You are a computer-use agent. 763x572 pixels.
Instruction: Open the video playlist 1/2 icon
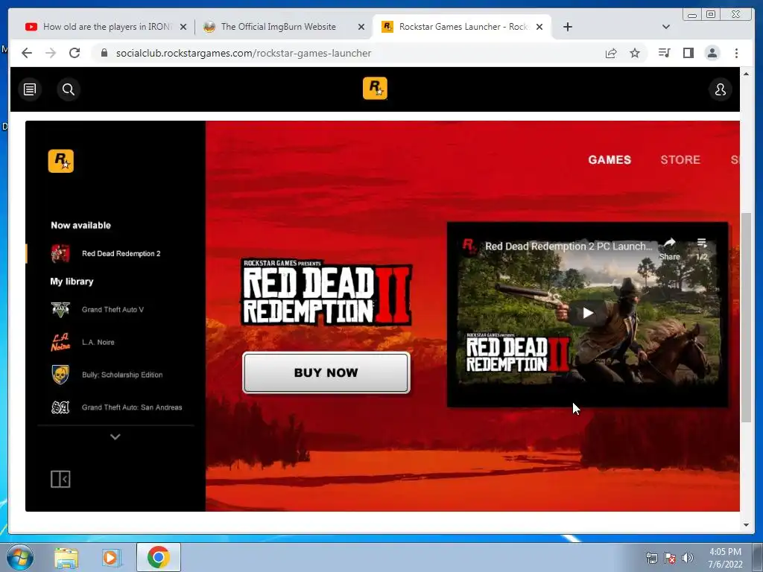702,243
